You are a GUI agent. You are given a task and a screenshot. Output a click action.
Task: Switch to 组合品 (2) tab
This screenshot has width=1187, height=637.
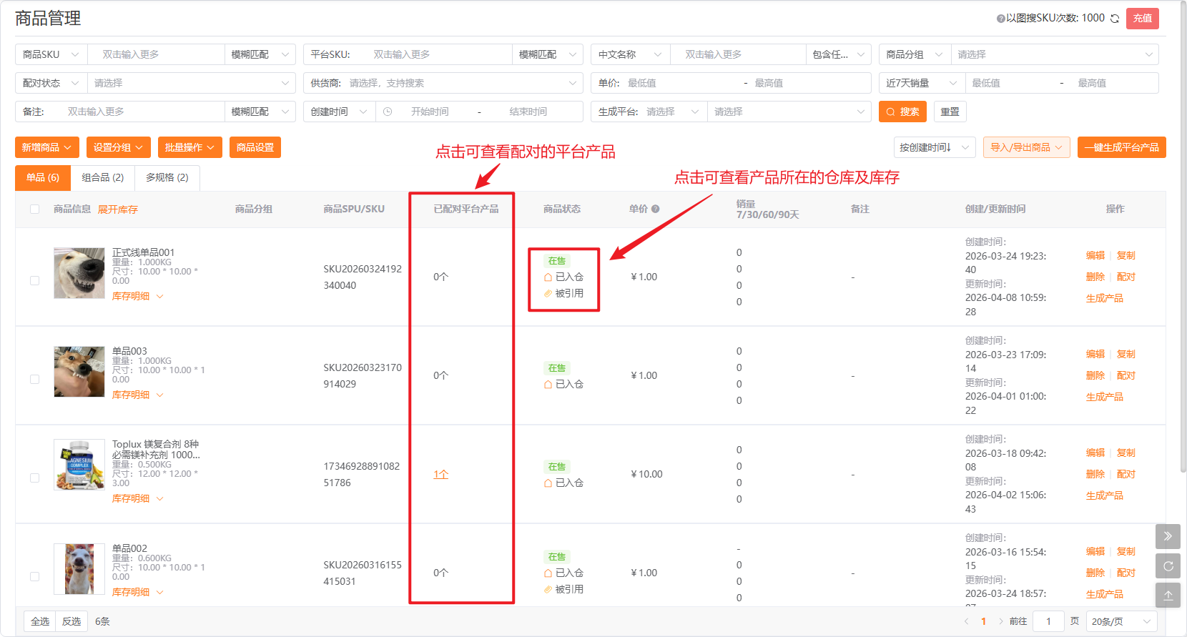[103, 177]
